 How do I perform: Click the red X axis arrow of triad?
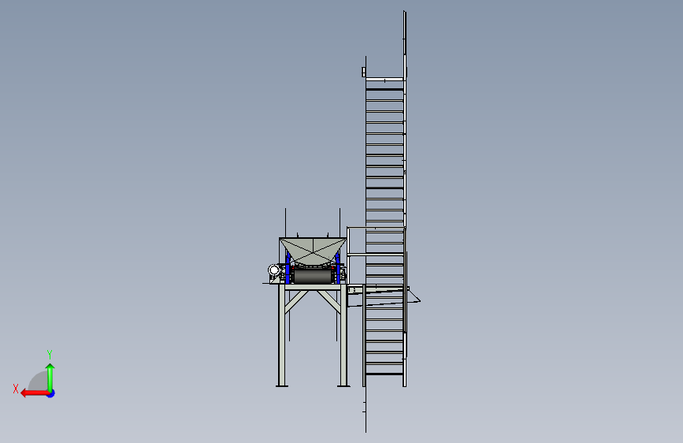(x=34, y=393)
